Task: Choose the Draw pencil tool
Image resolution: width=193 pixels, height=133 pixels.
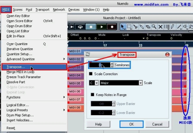Action: (x=173, y=27)
